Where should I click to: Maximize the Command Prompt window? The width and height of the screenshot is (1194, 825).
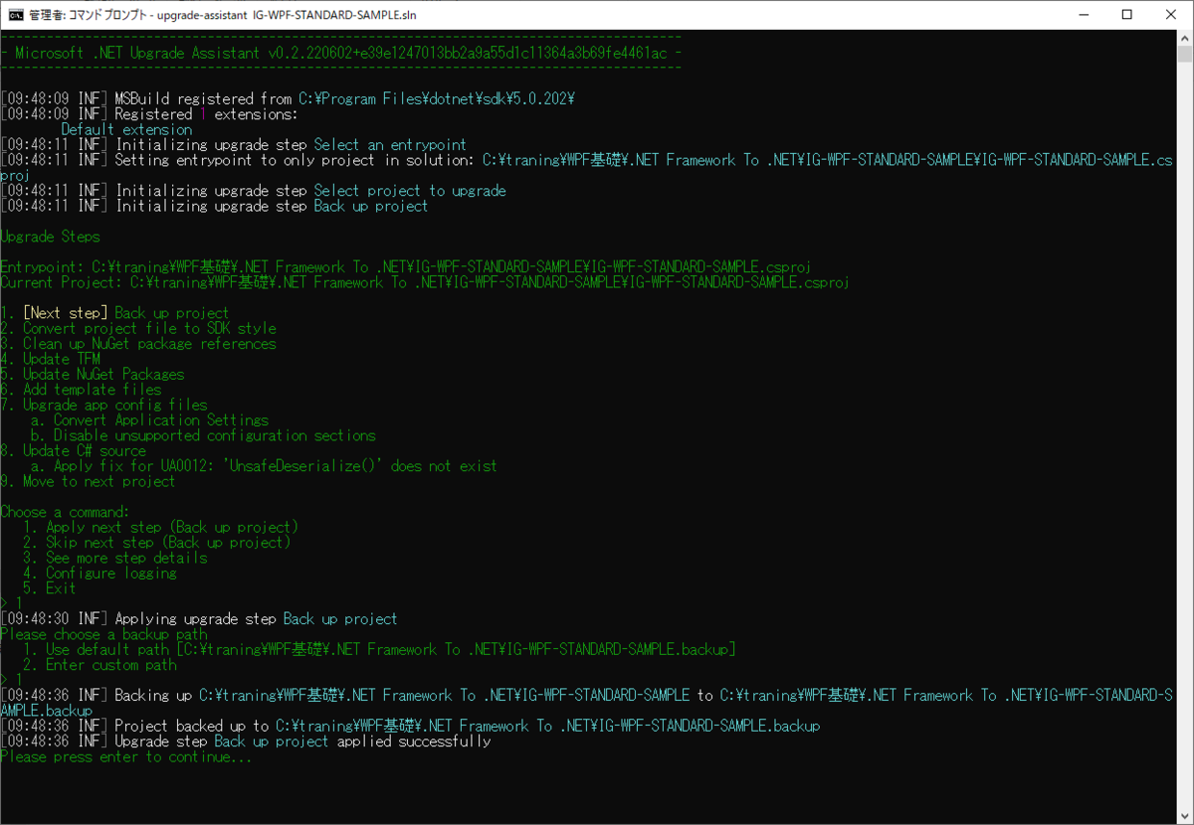coord(1126,14)
